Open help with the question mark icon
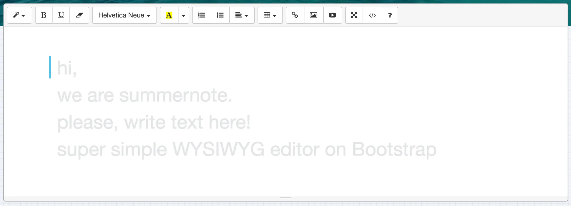 pyautogui.click(x=390, y=15)
